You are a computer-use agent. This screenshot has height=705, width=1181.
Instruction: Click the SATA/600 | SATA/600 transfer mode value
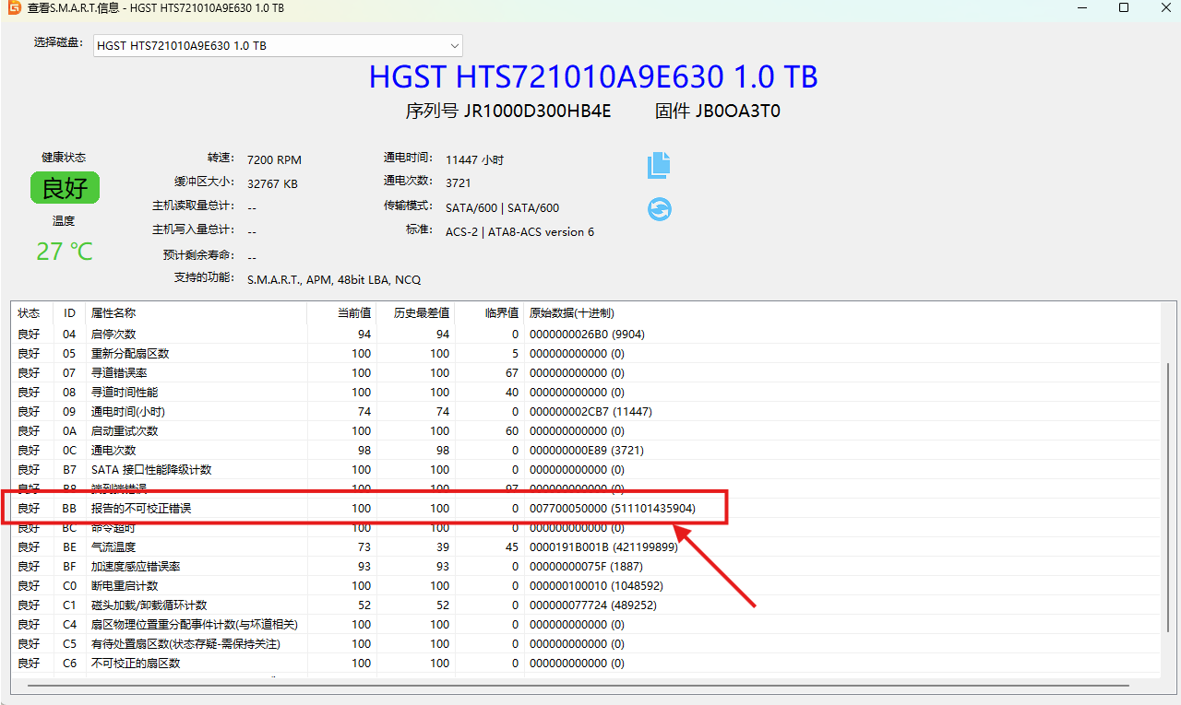[x=502, y=207]
